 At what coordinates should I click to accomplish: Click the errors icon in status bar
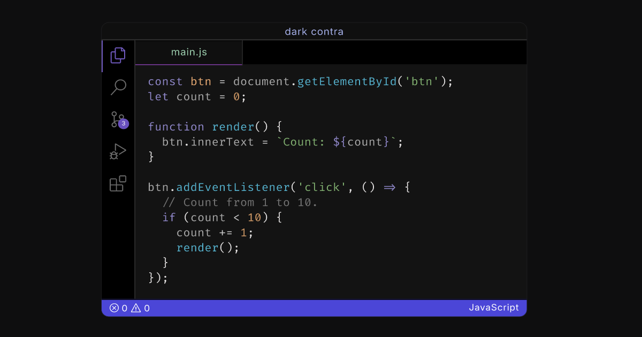(x=114, y=308)
